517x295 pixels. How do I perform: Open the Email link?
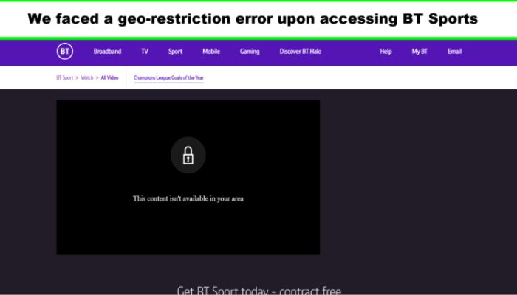click(454, 52)
